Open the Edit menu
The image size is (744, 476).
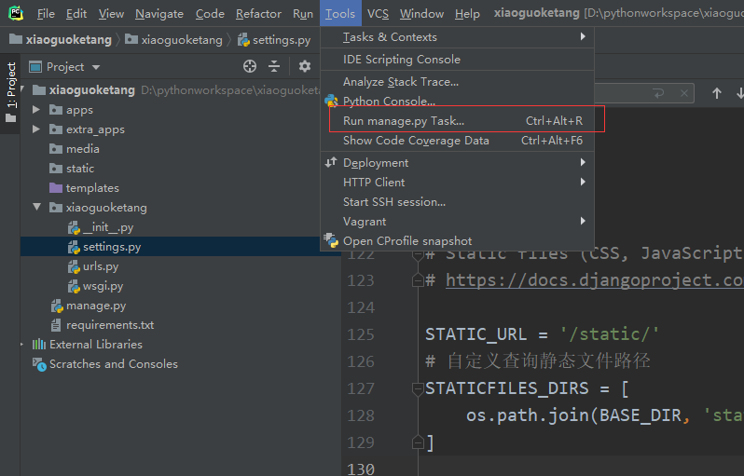[76, 14]
